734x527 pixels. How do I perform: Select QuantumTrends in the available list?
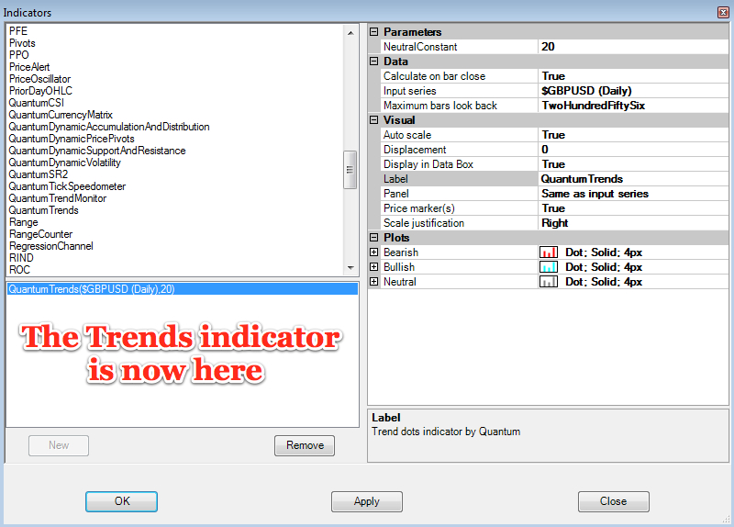[x=43, y=210]
